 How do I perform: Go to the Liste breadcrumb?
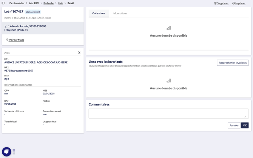point(60,3)
